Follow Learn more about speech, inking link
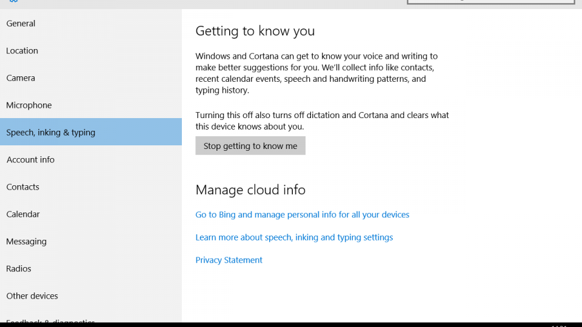Screen dimensions: 582x327 coord(294,237)
